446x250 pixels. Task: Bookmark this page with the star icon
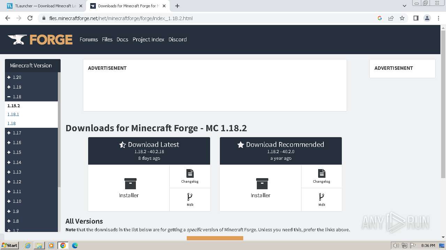[x=402, y=18]
